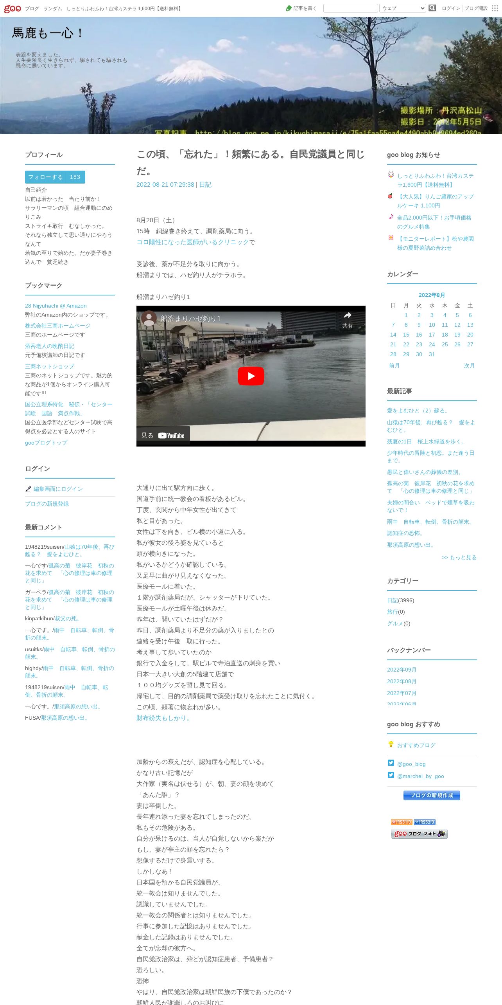Go to 前月 in the calendar
The image size is (502, 1005).
click(x=394, y=366)
